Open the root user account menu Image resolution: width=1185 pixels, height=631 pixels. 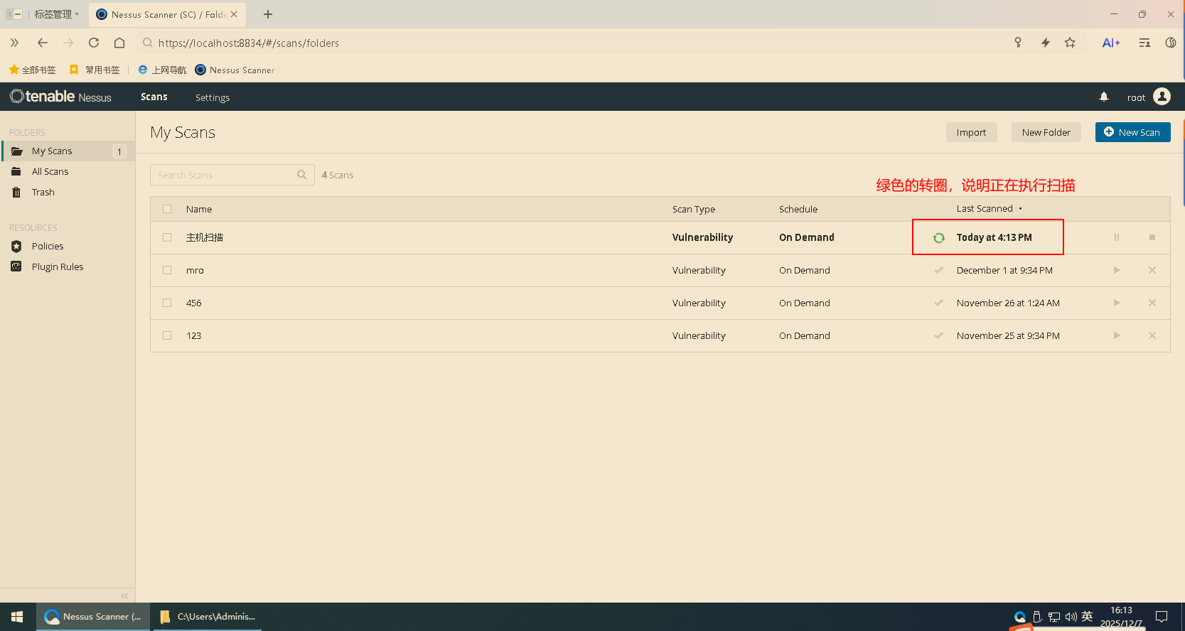point(1148,97)
